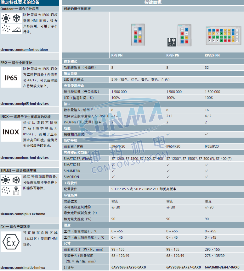
Task: Click 'SIPLUS — 适合极端环境' heading
Action: point(18,171)
